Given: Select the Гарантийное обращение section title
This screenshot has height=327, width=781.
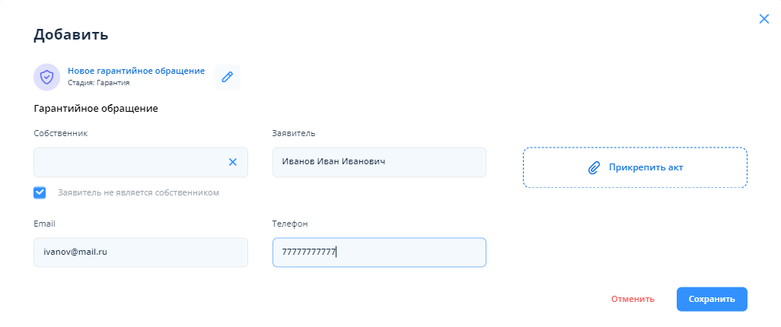Looking at the screenshot, I should (x=96, y=109).
